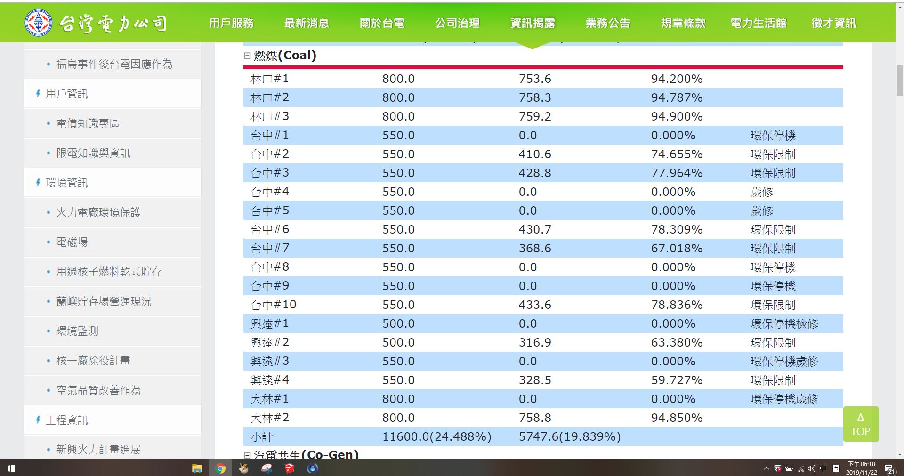The image size is (904, 476).
Task: Select the 94.787% value for 林口#2
Action: click(x=677, y=97)
